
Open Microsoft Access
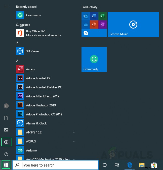(x=25, y=69)
